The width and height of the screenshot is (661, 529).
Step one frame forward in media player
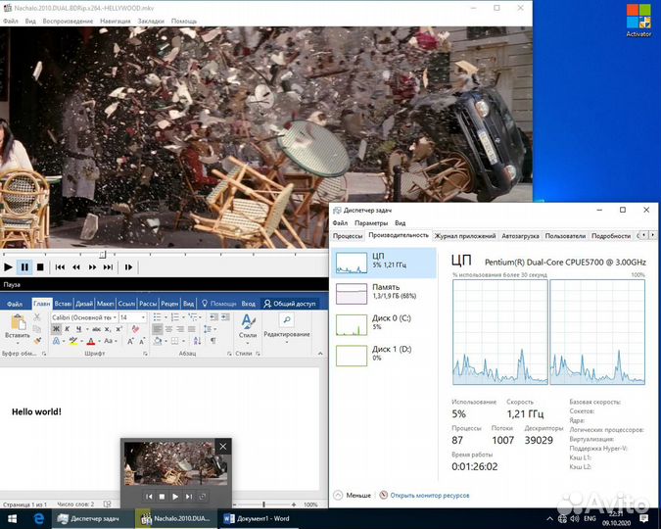pyautogui.click(x=128, y=267)
